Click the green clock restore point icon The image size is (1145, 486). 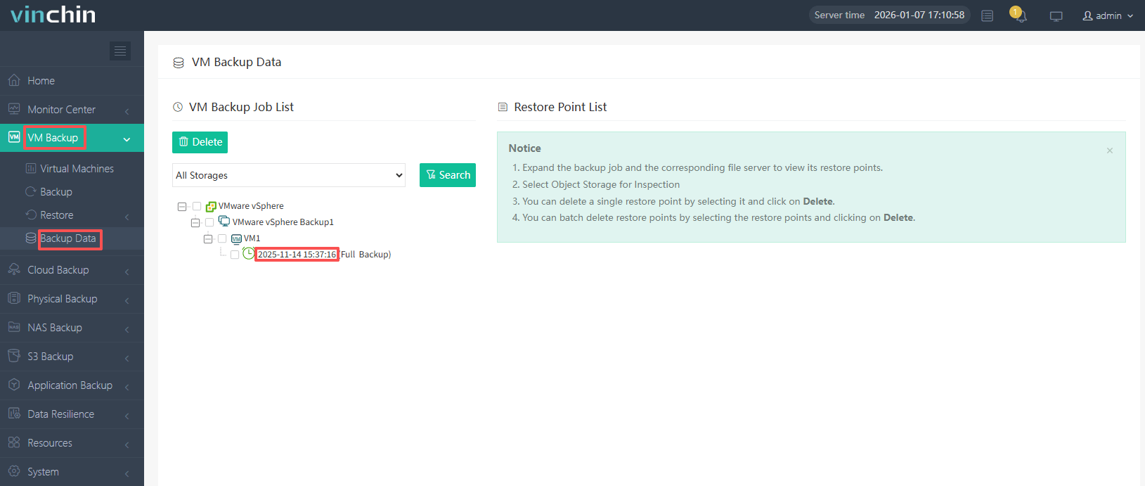pyautogui.click(x=248, y=254)
